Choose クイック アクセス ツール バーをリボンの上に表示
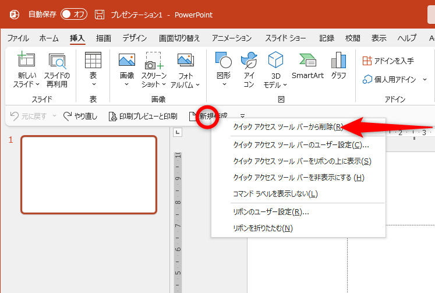Screen dimensions: 435x293 click(302, 161)
